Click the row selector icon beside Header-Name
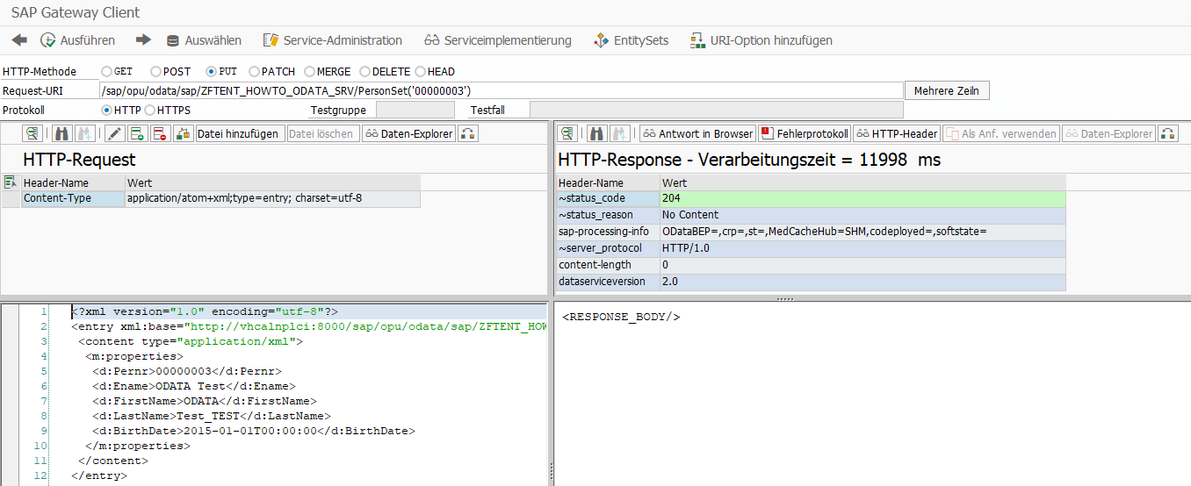 pos(10,182)
